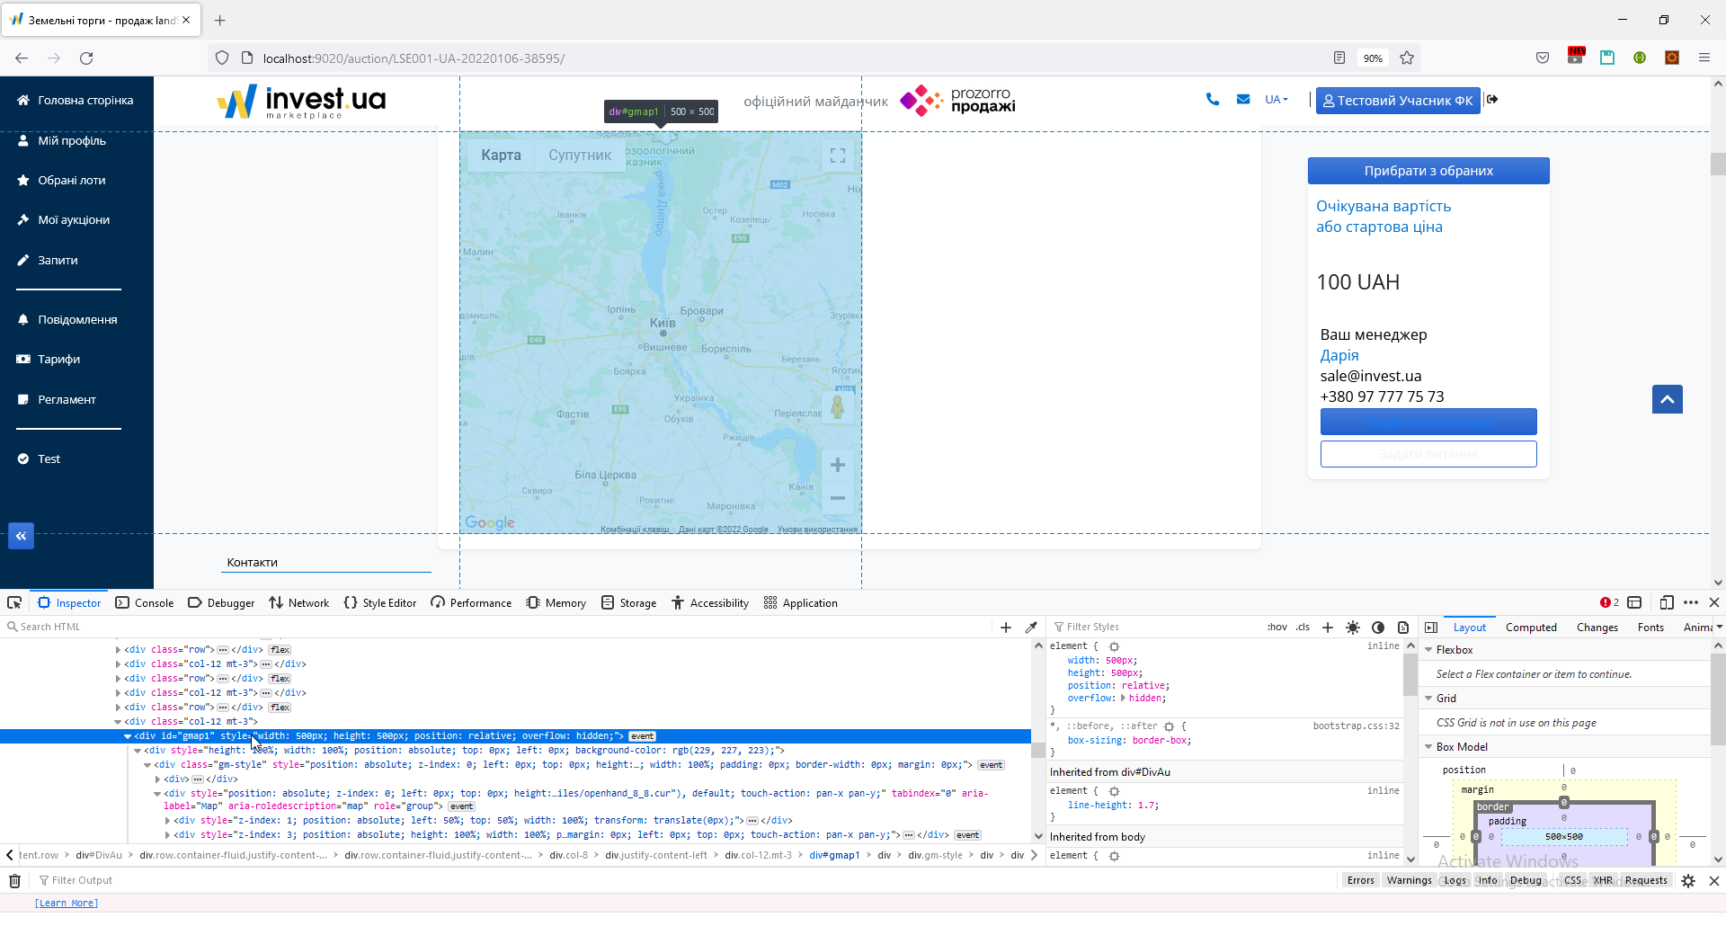Screen dimensions: 1726x935
Task: Collapse the selected div#gmap1 node
Action: pos(128,736)
